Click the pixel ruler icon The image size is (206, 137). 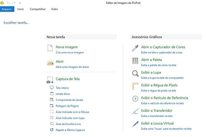click(x=135, y=86)
